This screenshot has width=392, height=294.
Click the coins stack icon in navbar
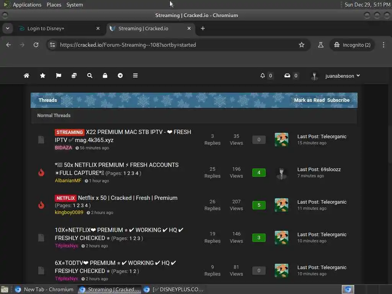(x=74, y=75)
